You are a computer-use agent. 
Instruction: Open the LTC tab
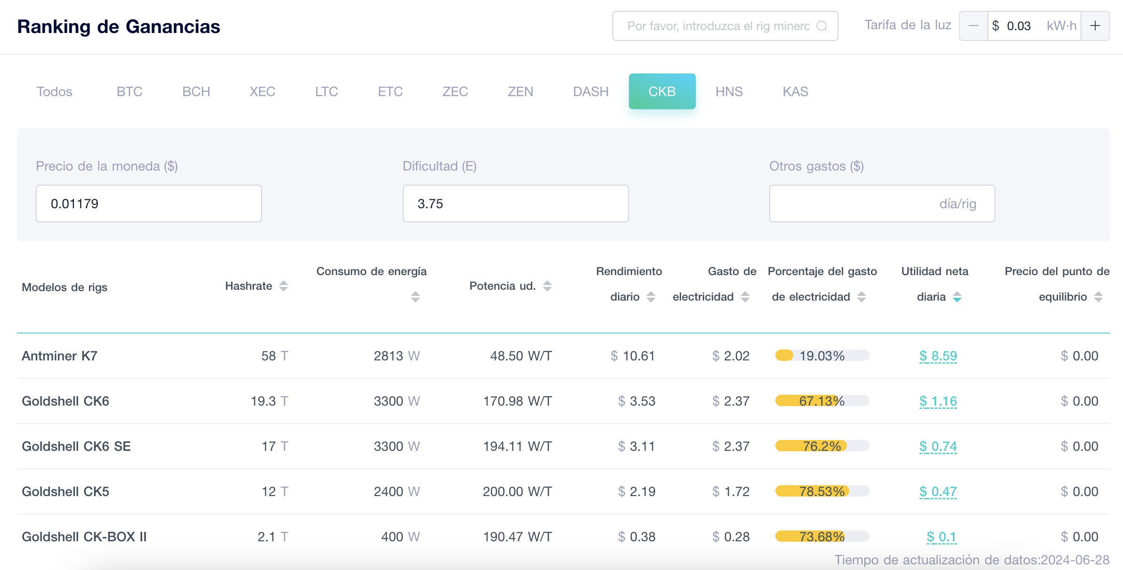point(326,91)
